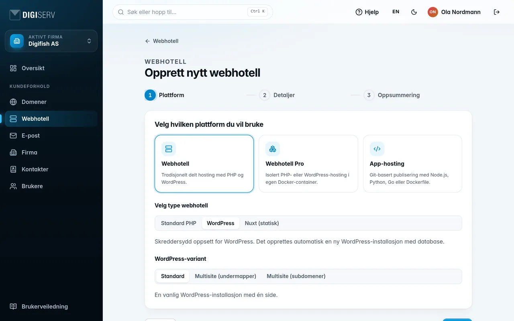
Task: Click the ON user avatar
Action: click(432, 12)
